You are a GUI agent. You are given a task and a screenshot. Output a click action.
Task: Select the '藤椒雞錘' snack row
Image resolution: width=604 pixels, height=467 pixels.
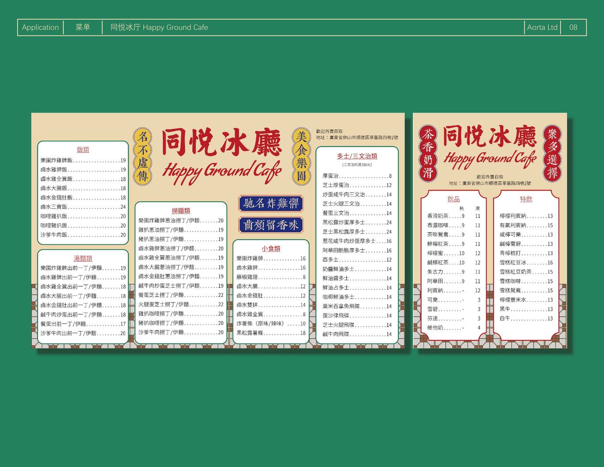[x=271, y=277]
